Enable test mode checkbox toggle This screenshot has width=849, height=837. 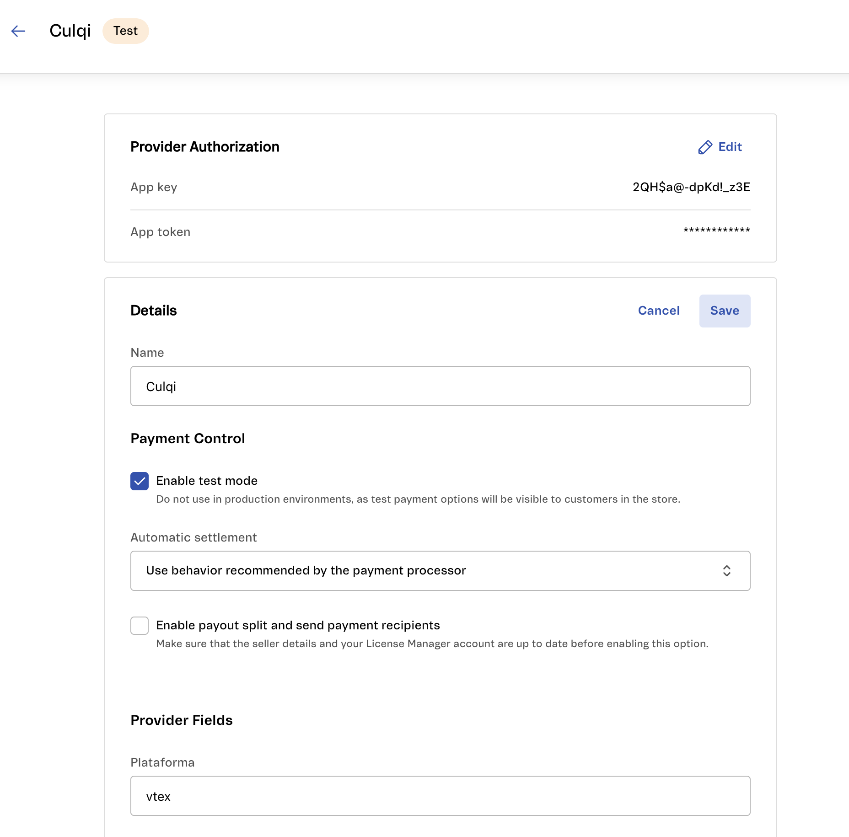140,481
